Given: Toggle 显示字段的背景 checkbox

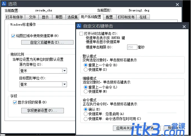Looking at the screenshot, I should [15, 102].
